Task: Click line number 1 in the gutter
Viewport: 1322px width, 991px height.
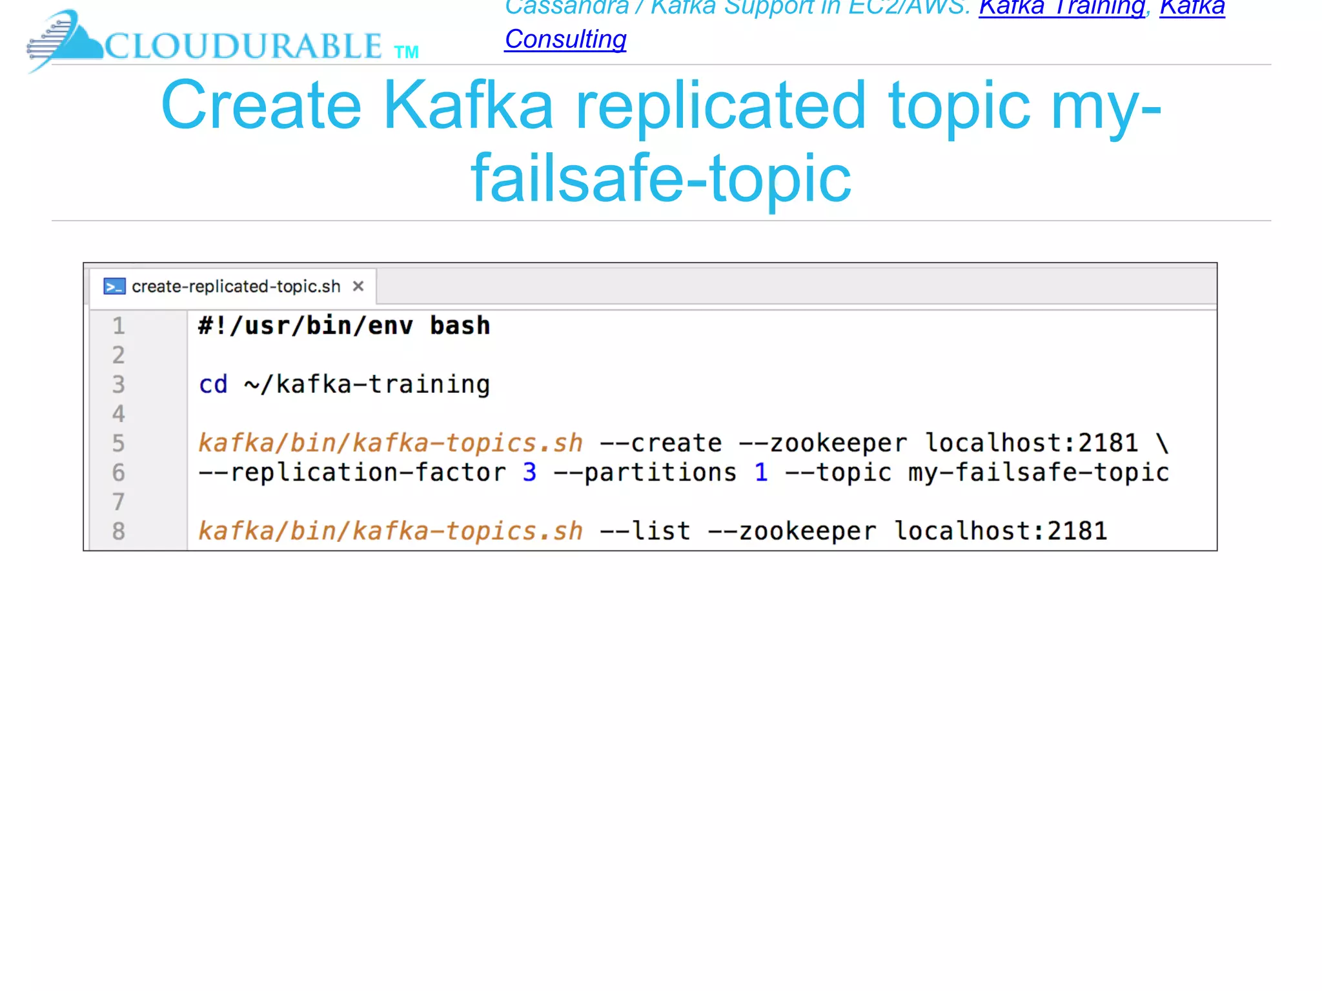Action: pyautogui.click(x=119, y=326)
